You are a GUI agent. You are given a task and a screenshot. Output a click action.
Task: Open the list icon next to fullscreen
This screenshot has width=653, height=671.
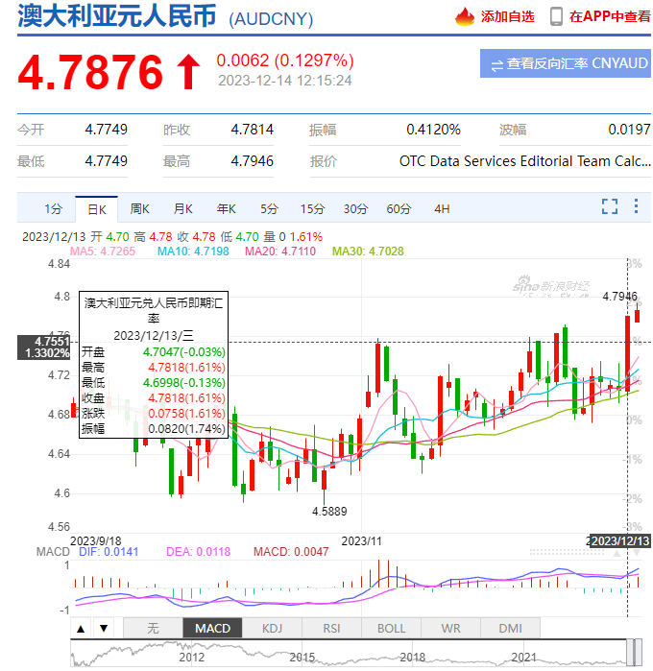tap(636, 206)
